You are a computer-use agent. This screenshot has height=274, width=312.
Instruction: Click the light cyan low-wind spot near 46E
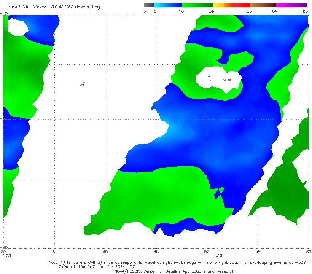[171, 131]
